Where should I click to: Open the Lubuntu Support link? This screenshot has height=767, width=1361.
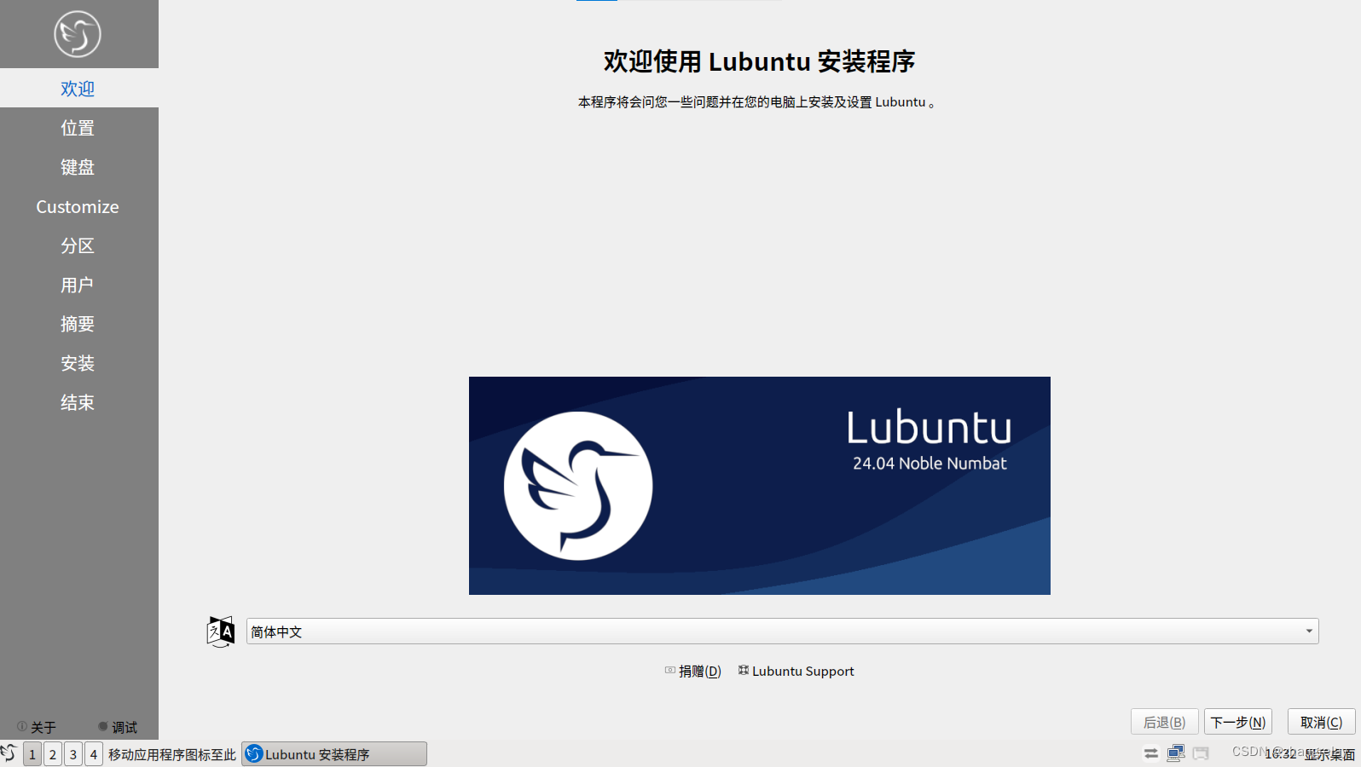pyautogui.click(x=796, y=672)
